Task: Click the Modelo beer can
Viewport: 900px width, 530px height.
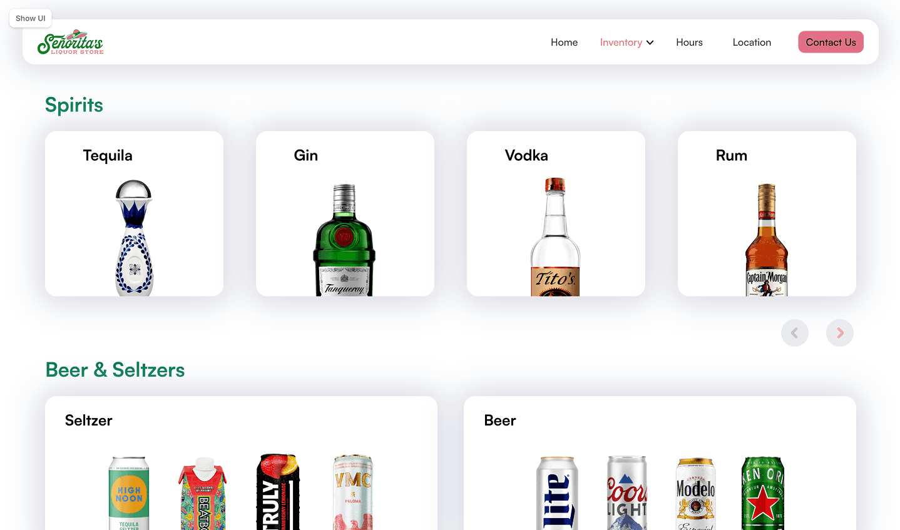Action: (695, 494)
